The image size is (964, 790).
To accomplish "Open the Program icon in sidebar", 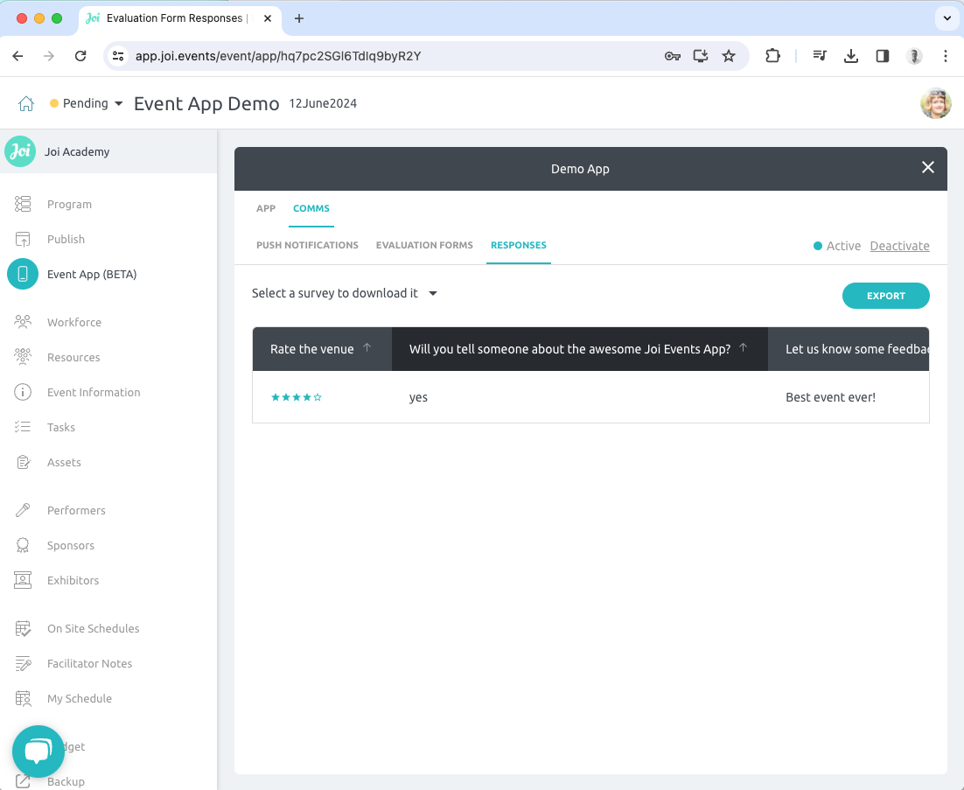I will click(23, 204).
